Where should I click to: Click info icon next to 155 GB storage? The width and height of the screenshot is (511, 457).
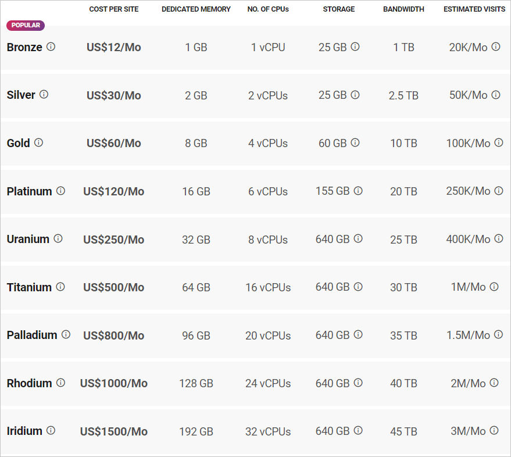[358, 191]
